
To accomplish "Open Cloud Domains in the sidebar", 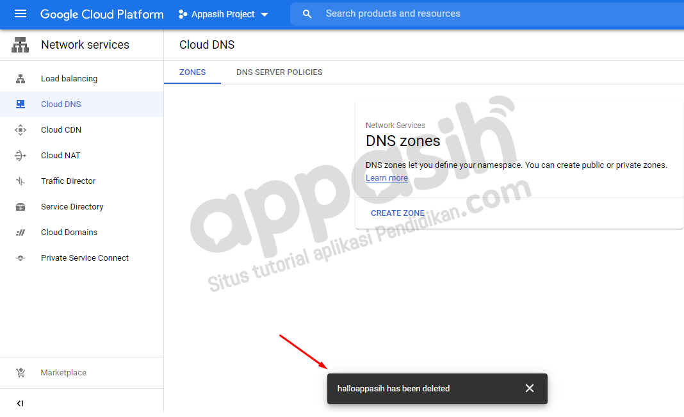I will coord(81,233).
